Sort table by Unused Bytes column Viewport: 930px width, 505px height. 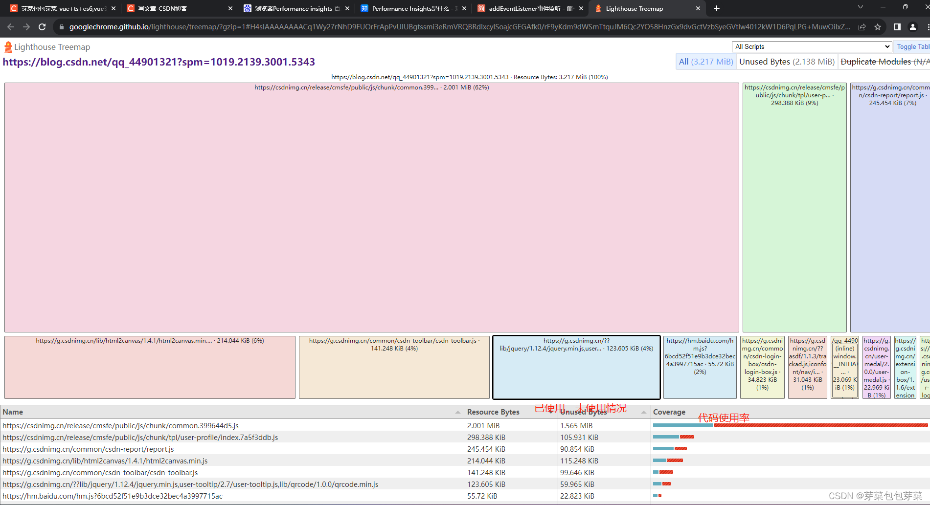(x=604, y=412)
